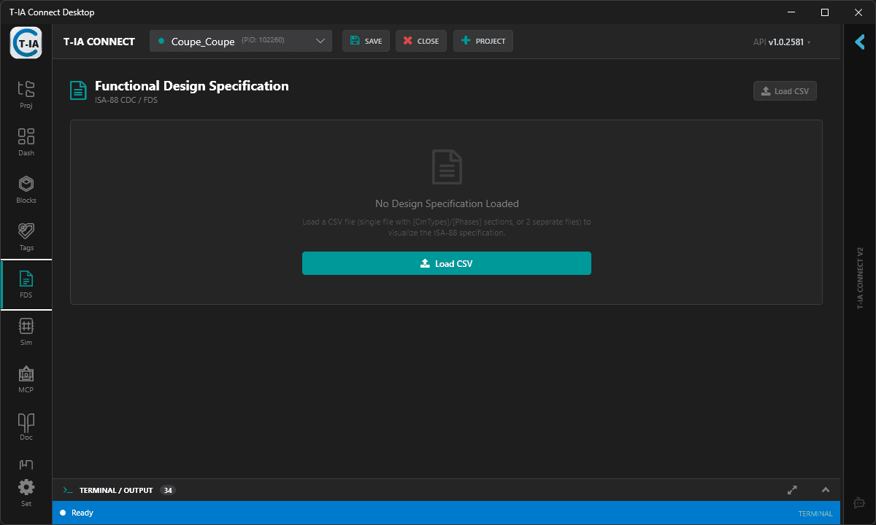The width and height of the screenshot is (876, 525).
Task: Collapse the Terminal / Output panel
Action: (826, 490)
